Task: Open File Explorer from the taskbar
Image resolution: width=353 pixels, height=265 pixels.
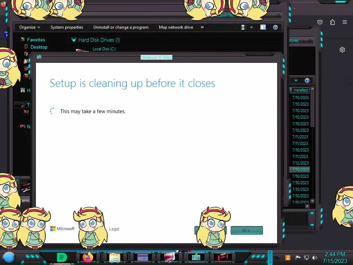Action: [115, 257]
